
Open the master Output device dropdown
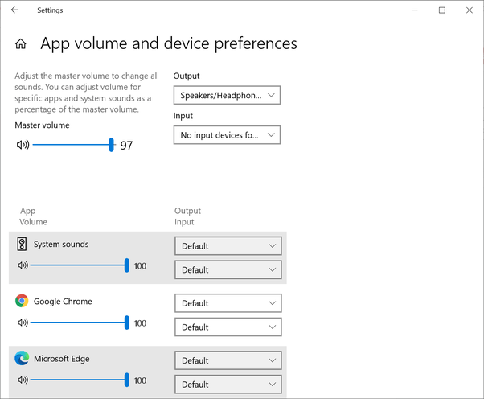pyautogui.click(x=227, y=95)
